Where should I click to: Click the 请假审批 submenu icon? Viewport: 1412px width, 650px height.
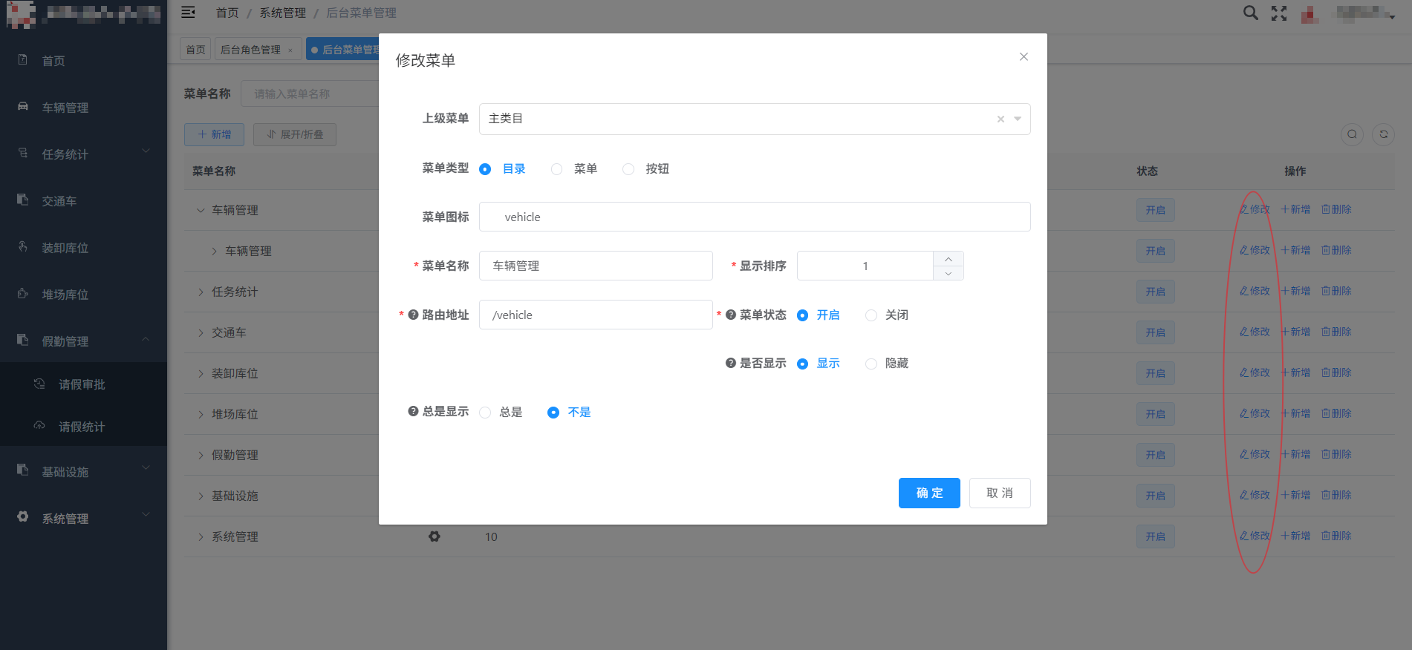click(39, 384)
